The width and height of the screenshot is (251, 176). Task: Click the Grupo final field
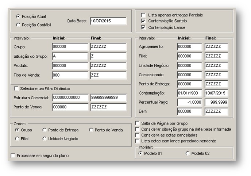click(108, 47)
